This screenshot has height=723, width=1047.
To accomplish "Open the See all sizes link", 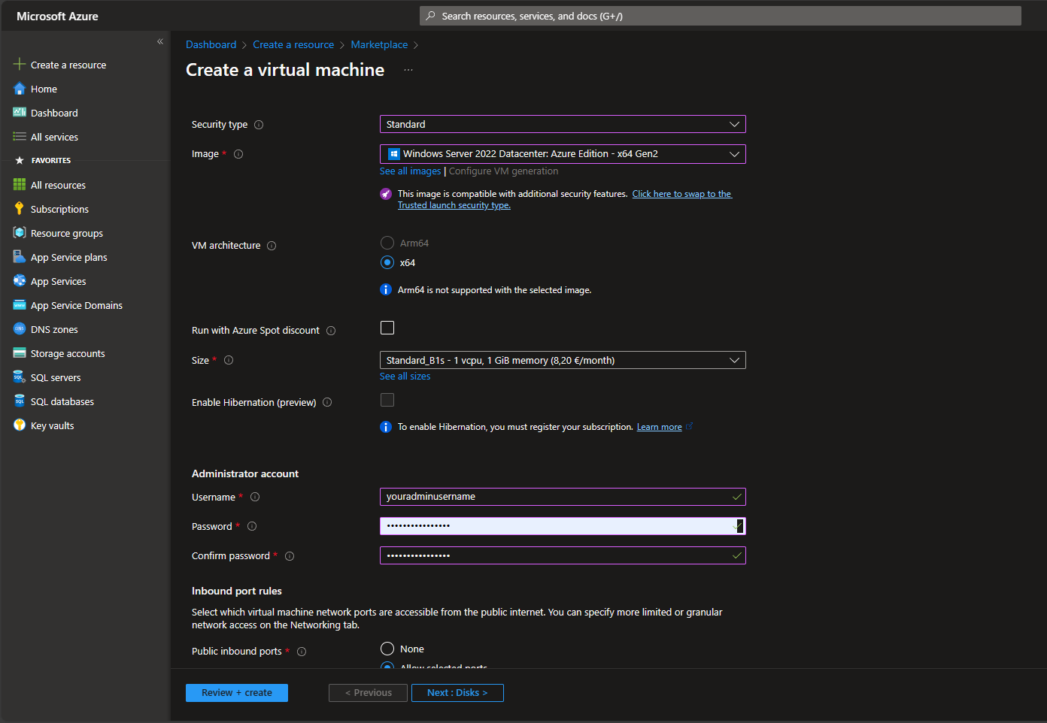I will [x=405, y=377].
